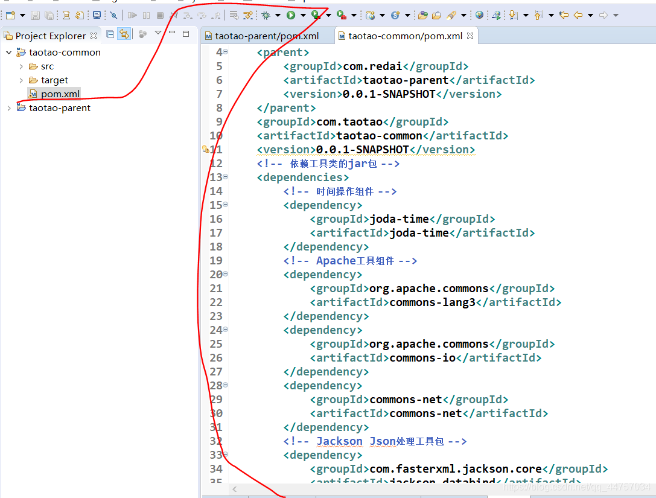Click the Search pen icon

pos(451,16)
